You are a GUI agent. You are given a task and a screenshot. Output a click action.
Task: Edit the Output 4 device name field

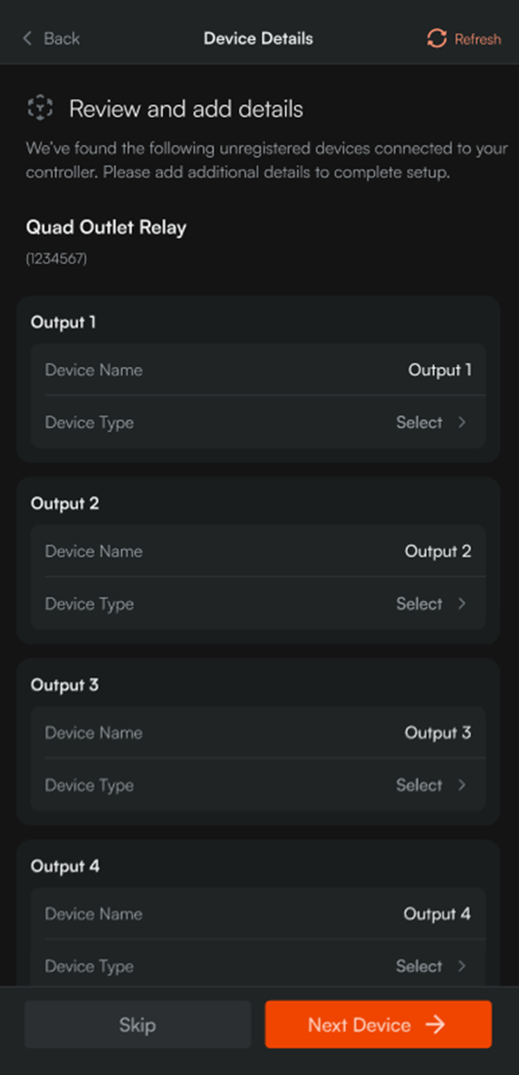point(258,913)
